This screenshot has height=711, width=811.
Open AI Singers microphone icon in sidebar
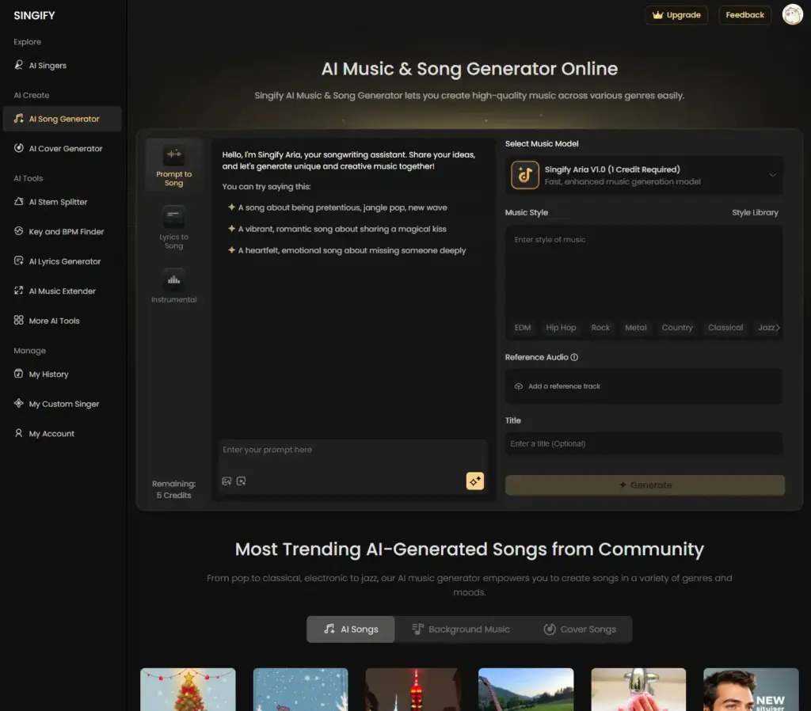point(19,65)
